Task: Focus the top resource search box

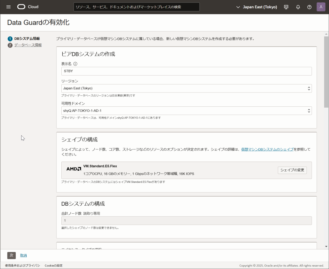Action: pyautogui.click(x=137, y=7)
